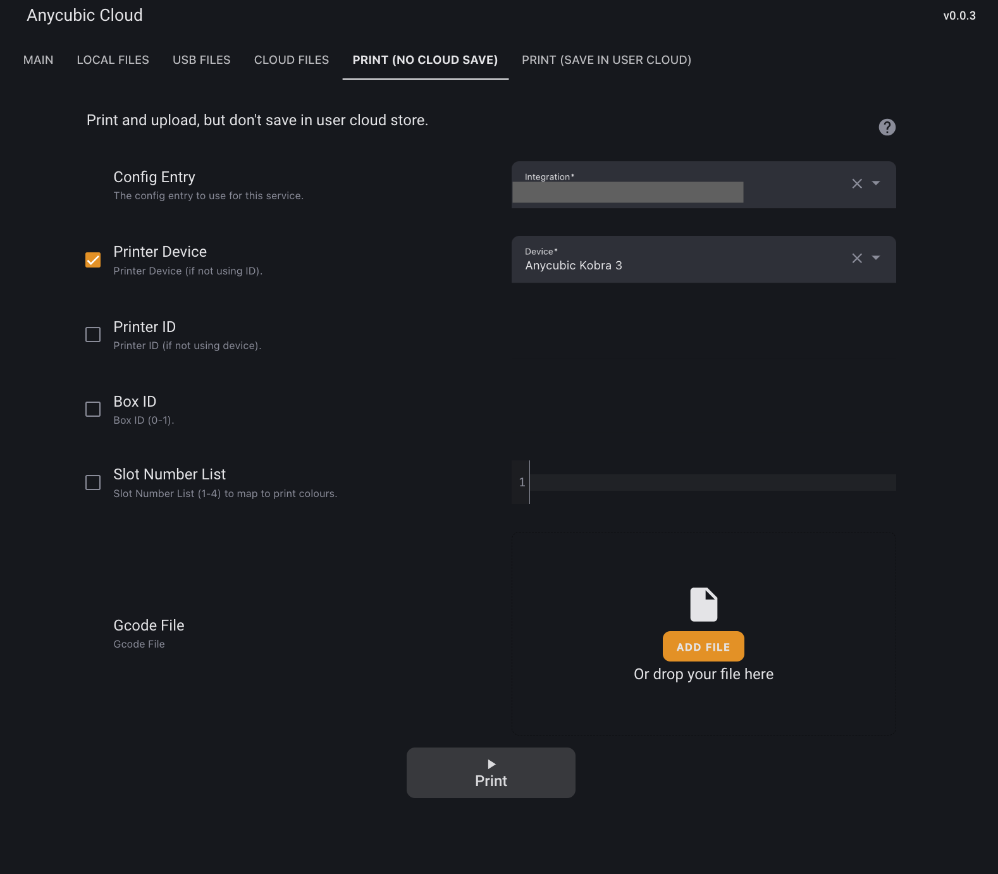Go to the CLOUD FILES tab
The height and width of the screenshot is (874, 998).
pyautogui.click(x=292, y=60)
